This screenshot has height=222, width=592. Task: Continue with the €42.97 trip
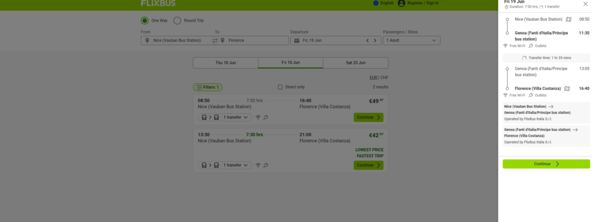point(368,165)
